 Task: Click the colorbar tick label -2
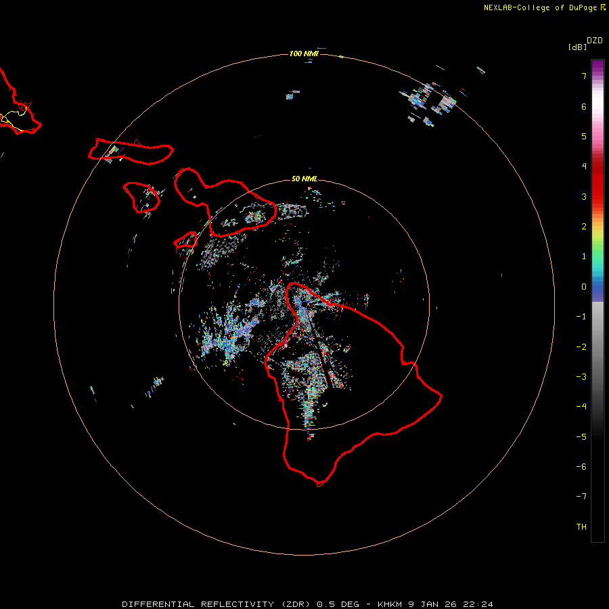(581, 347)
